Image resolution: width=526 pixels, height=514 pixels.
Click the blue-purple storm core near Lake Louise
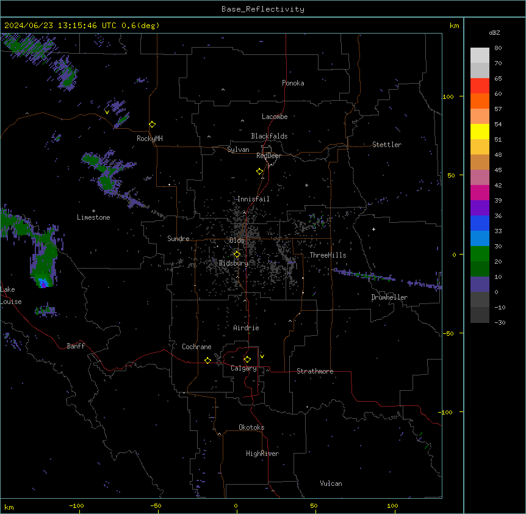pos(43,283)
